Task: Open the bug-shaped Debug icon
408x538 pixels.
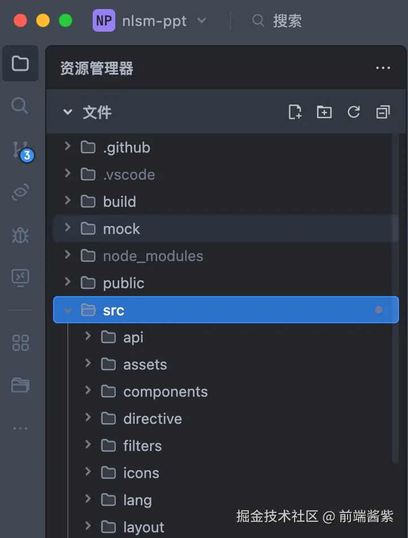Action: pos(20,235)
